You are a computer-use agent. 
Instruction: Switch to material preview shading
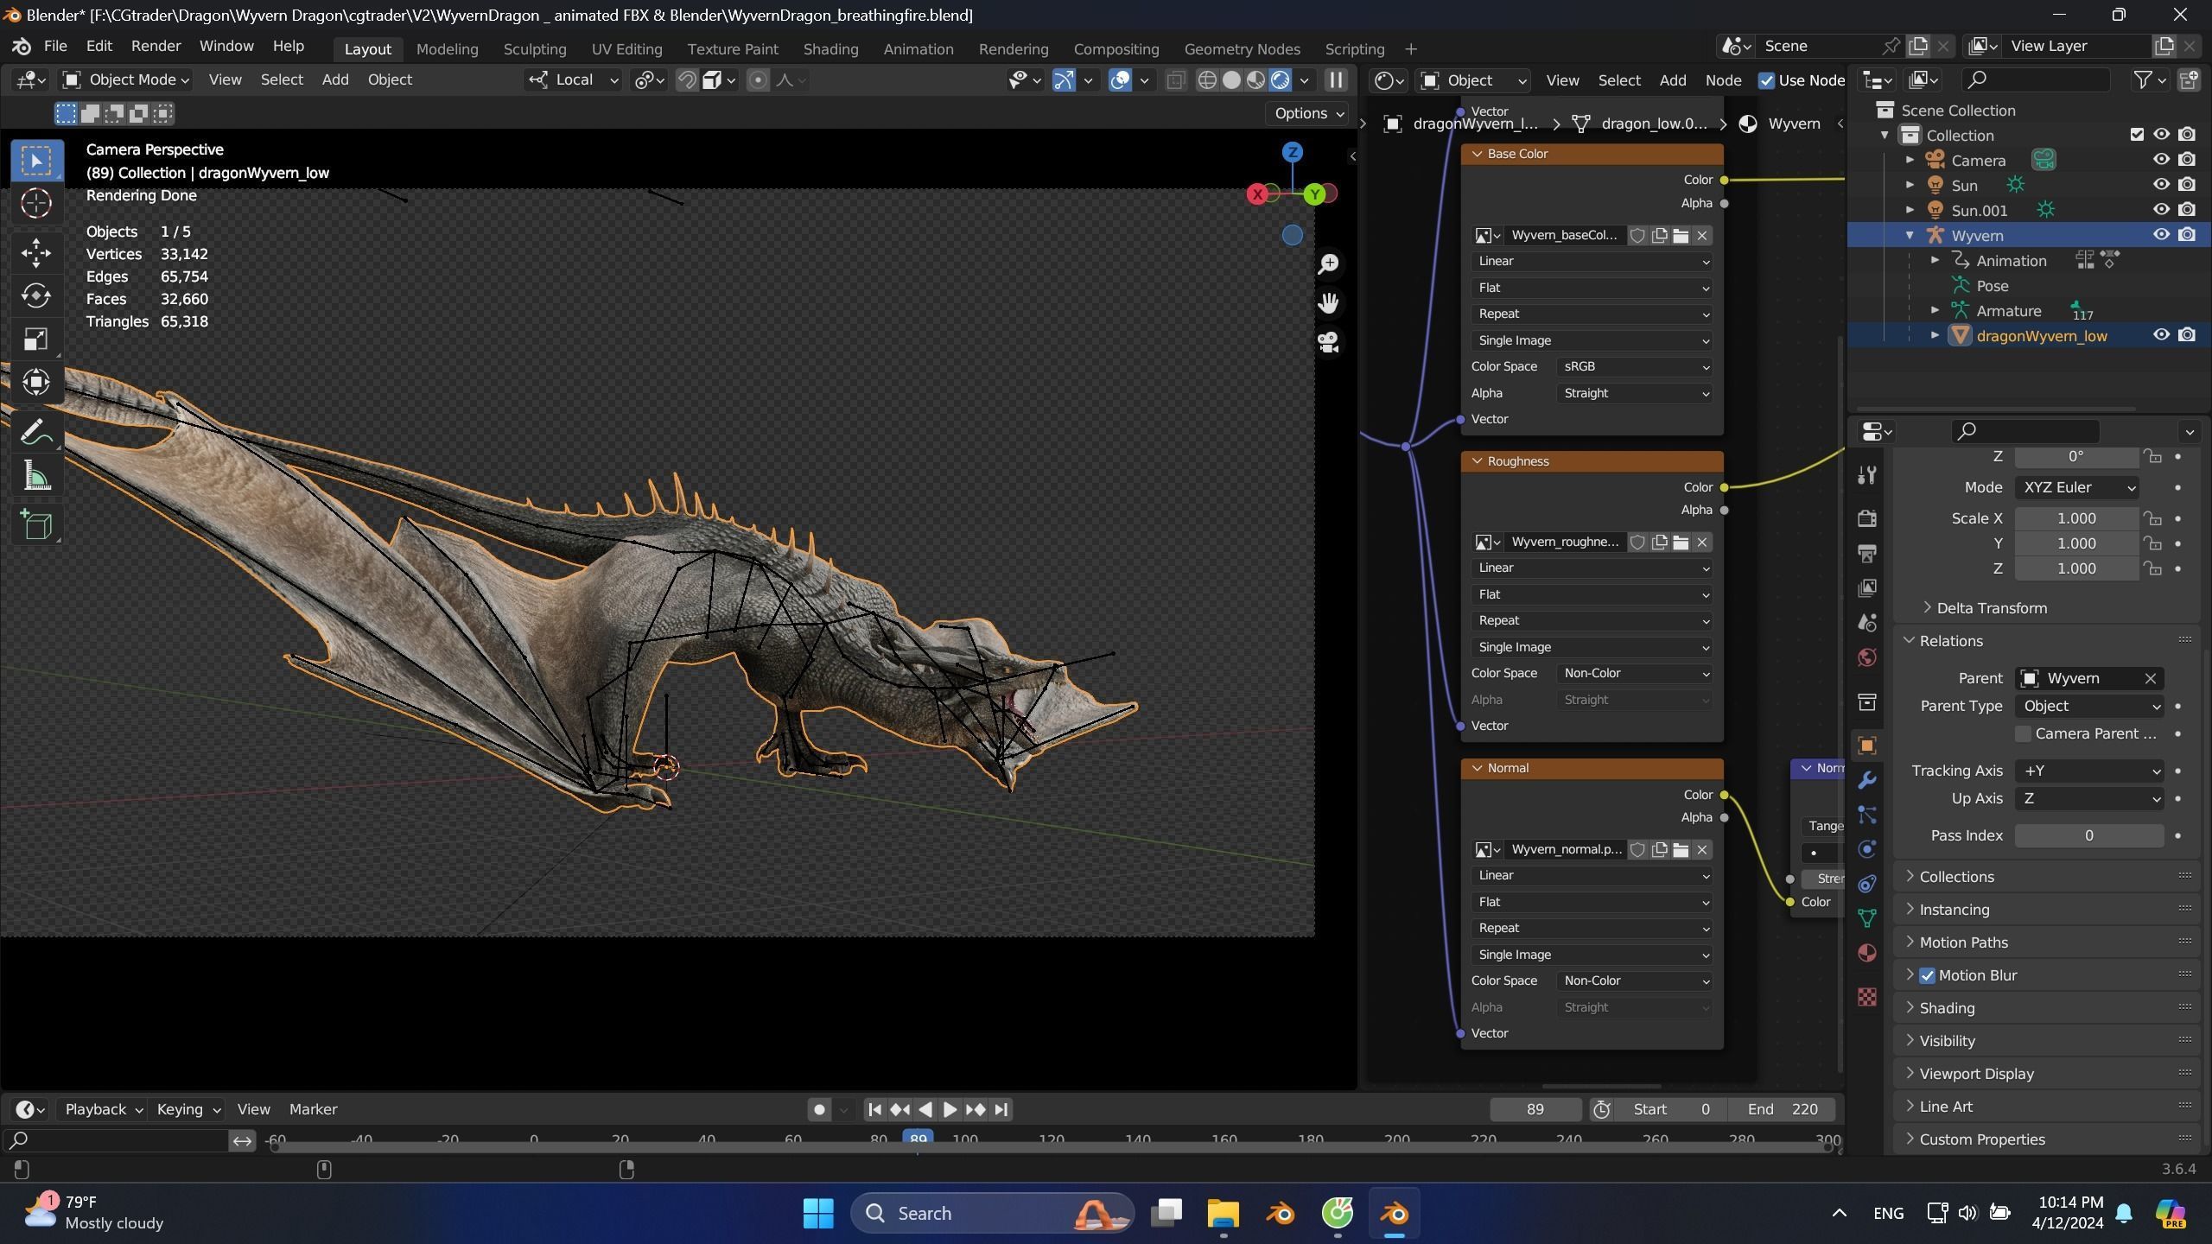1255,80
